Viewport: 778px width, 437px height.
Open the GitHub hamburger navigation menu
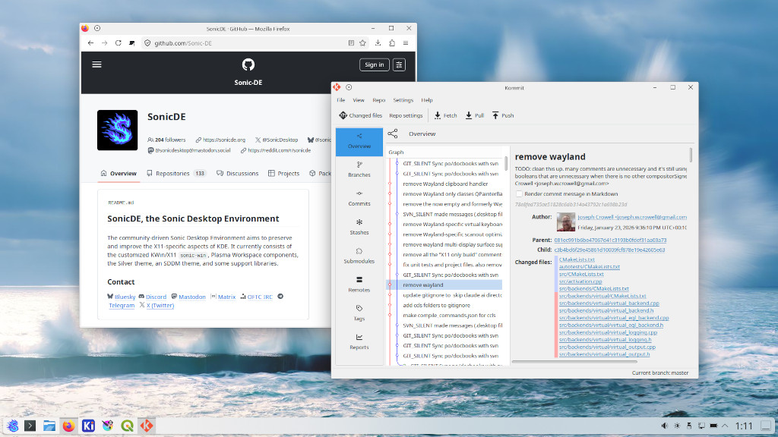click(96, 64)
